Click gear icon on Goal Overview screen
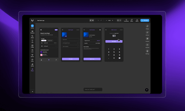The height and width of the screenshot is (111, 185). pos(100,30)
